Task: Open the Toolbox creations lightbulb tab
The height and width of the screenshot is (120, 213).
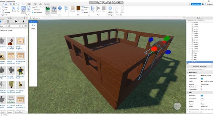Action: (24, 21)
